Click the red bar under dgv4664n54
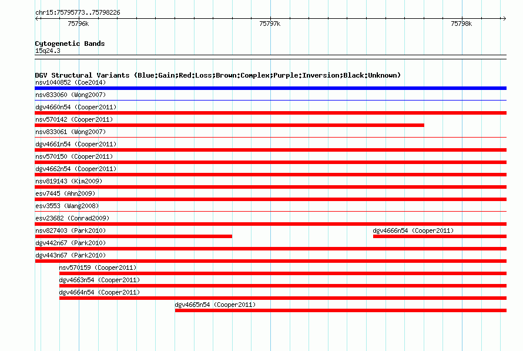 [x=283, y=298]
